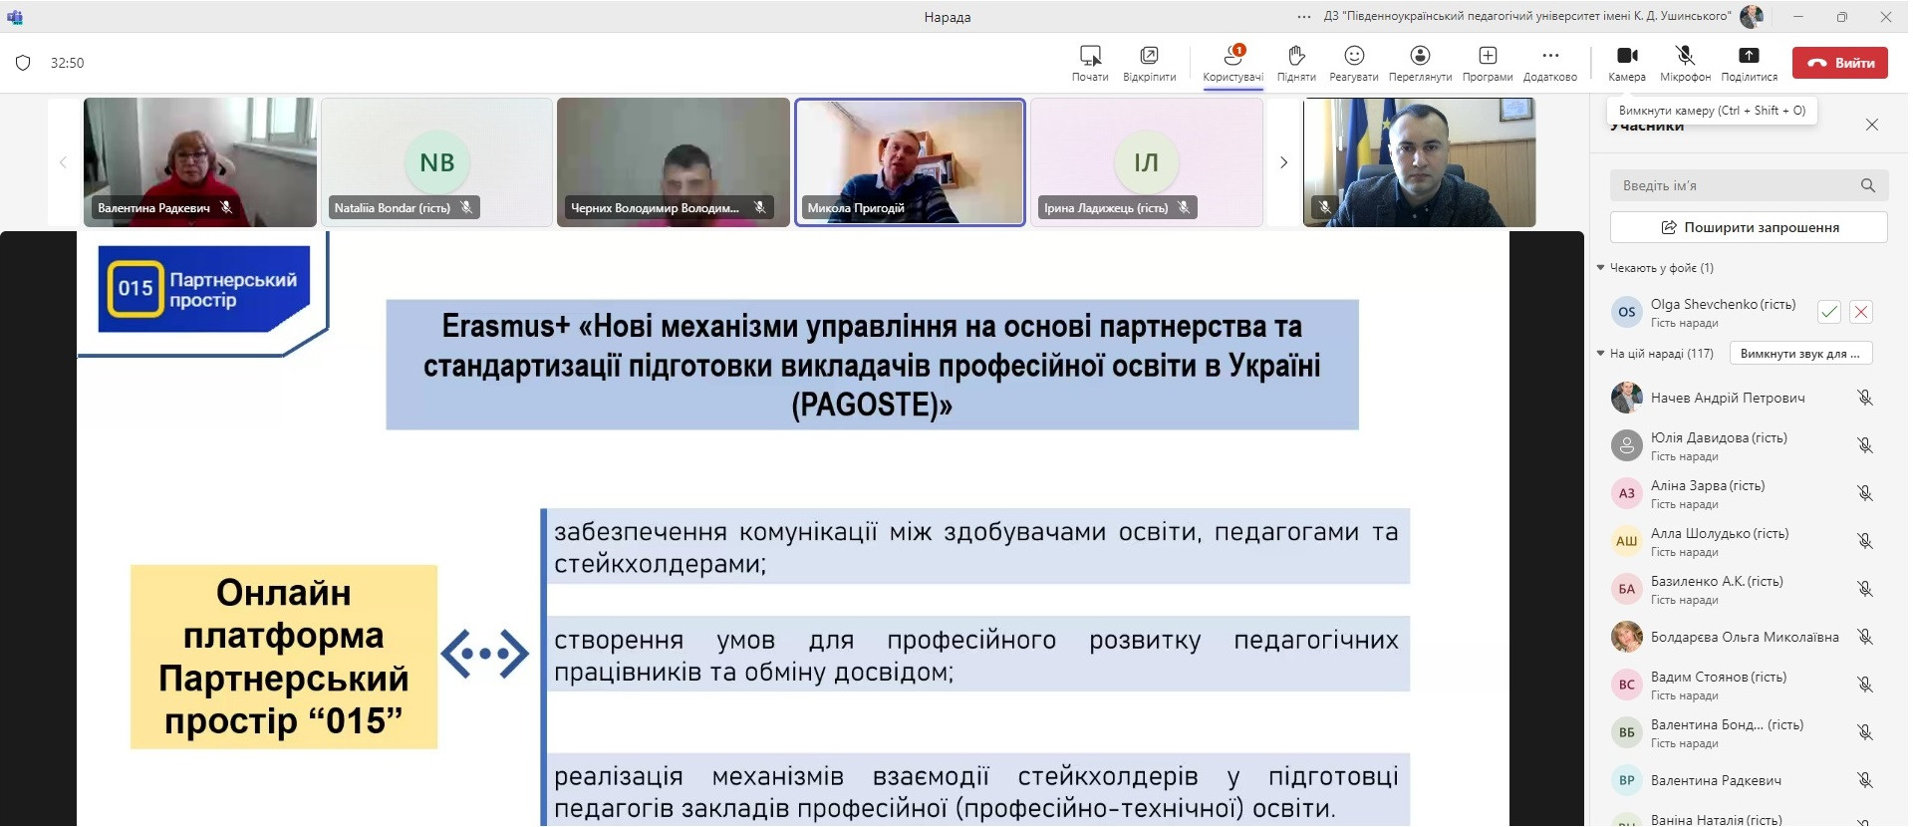Click mic icon for Аліна Зарва
This screenshot has height=827, width=1913.
1865,493
